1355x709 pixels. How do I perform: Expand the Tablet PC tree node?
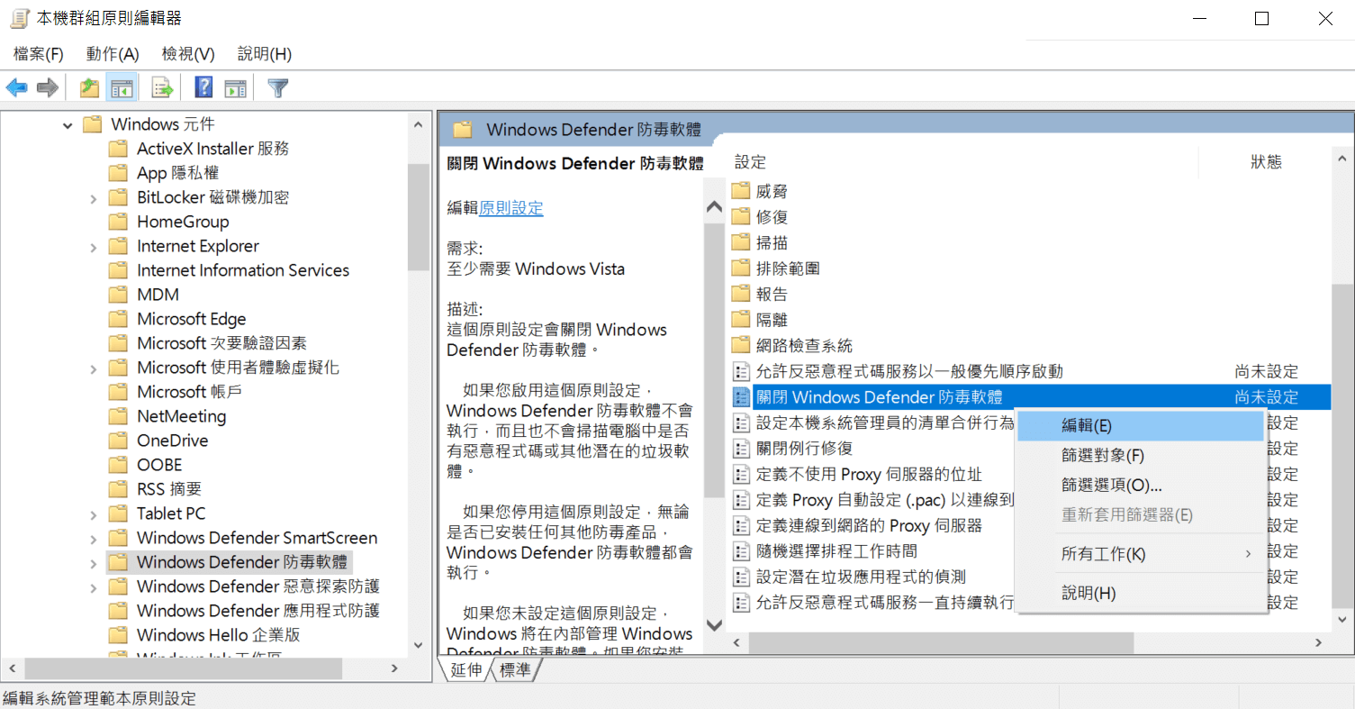pos(94,514)
